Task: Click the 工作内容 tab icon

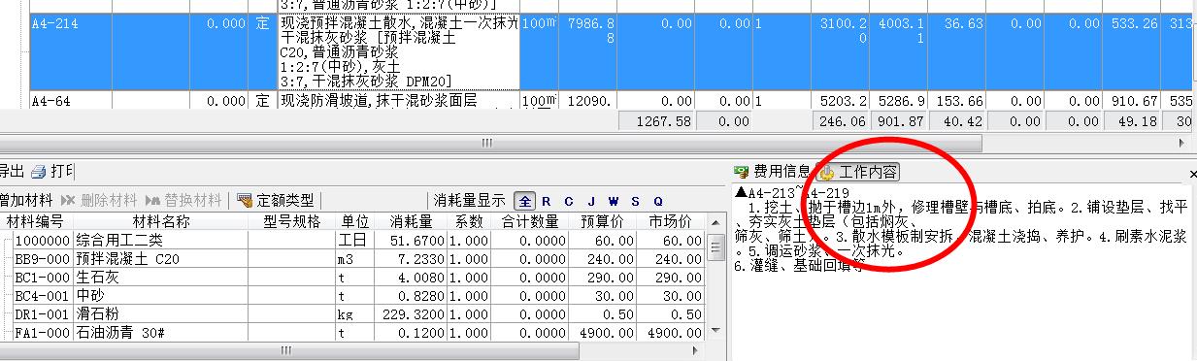Action: (x=827, y=173)
